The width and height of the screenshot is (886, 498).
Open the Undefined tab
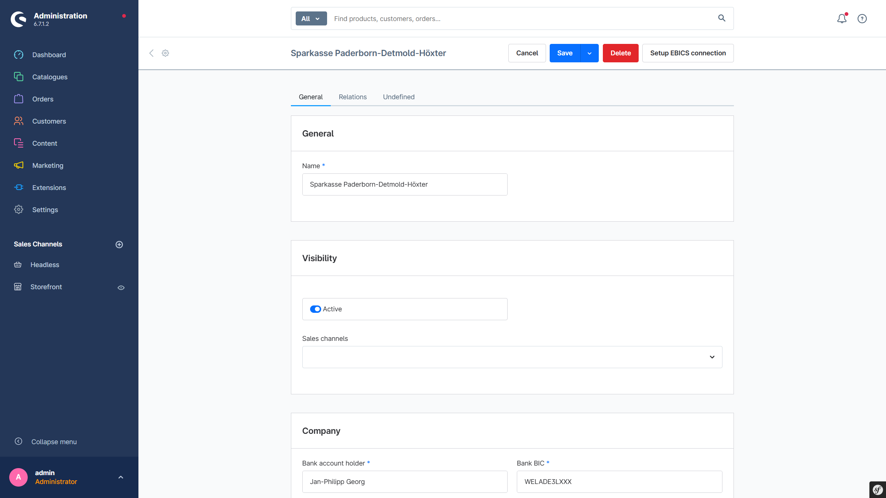(x=398, y=97)
